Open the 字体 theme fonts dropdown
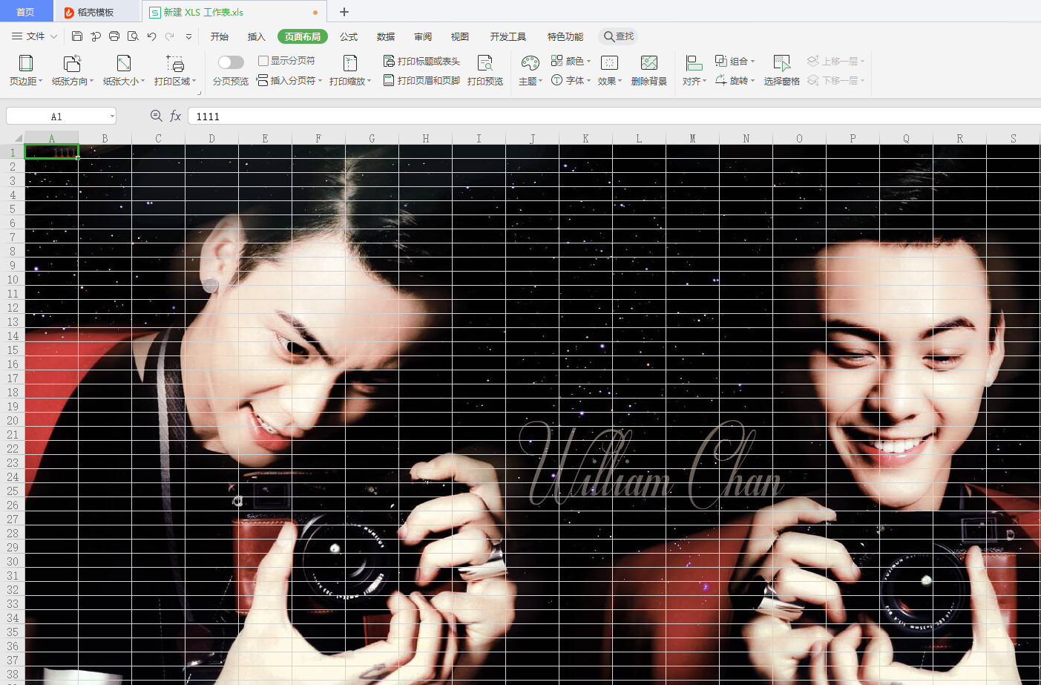 [x=571, y=80]
